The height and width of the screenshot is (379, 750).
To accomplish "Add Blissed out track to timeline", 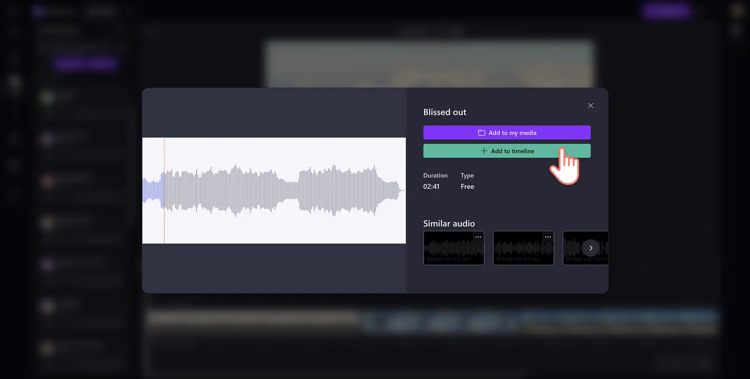I will click(x=507, y=151).
